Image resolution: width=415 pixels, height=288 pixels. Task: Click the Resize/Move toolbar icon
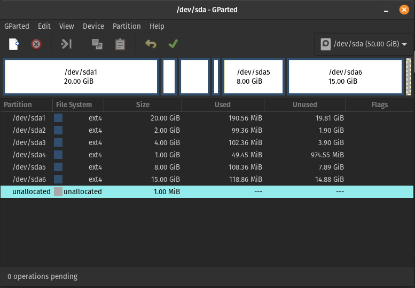[66, 44]
